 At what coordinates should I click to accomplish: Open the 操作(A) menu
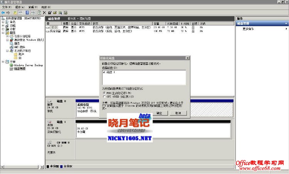[x=20, y=7]
